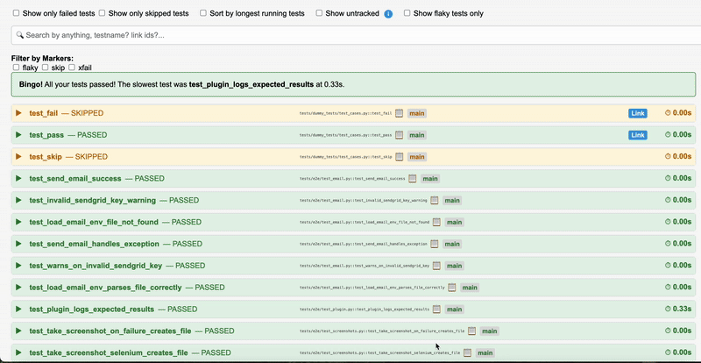Open the Link button on test_fail row
Viewport: 701px width, 363px height.
(637, 113)
